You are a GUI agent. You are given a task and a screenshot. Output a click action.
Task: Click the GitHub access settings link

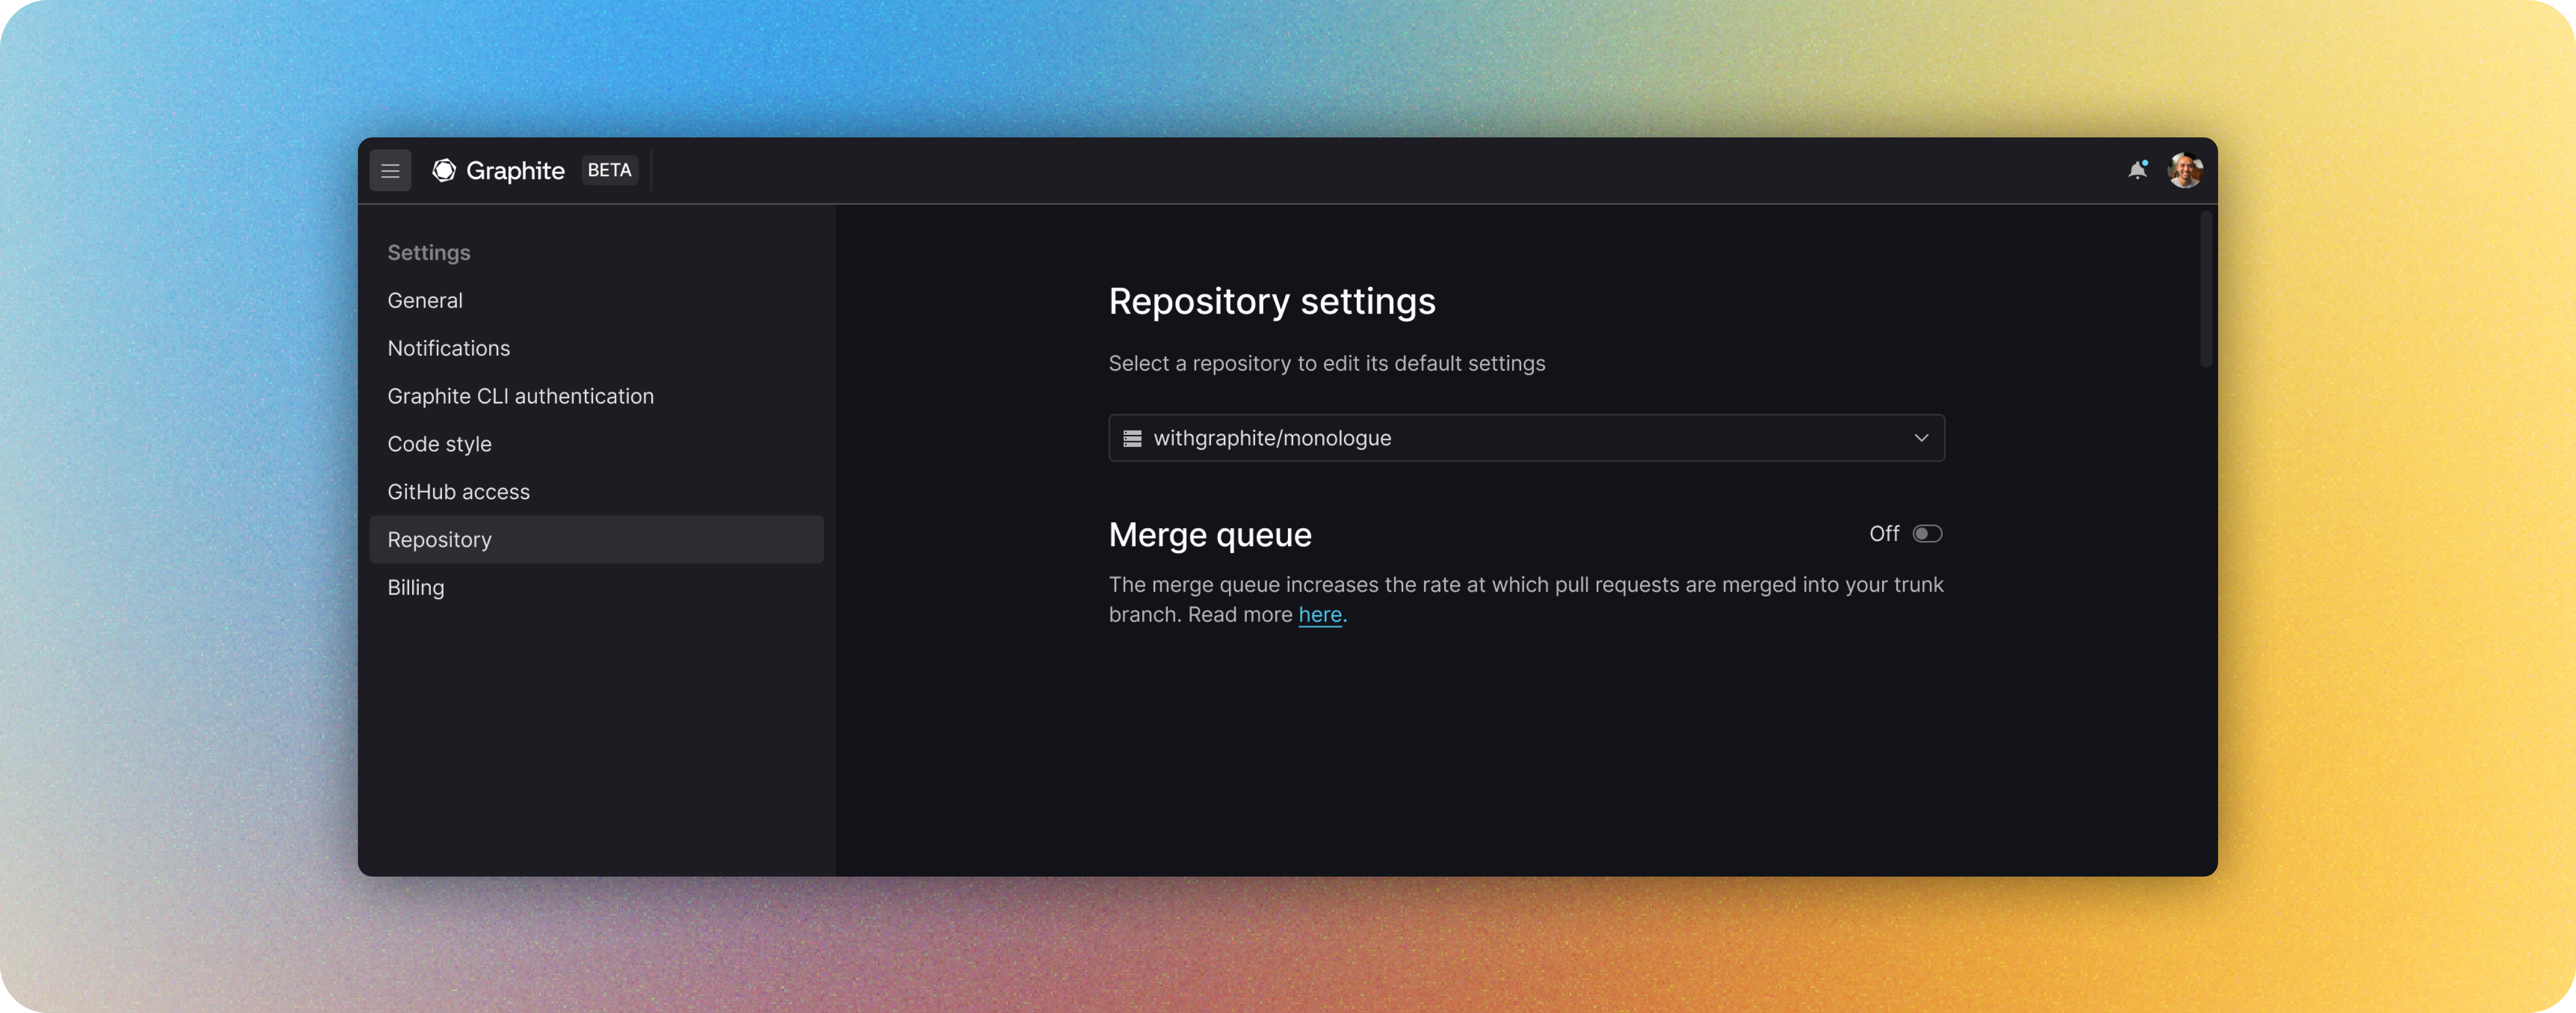pyautogui.click(x=459, y=490)
